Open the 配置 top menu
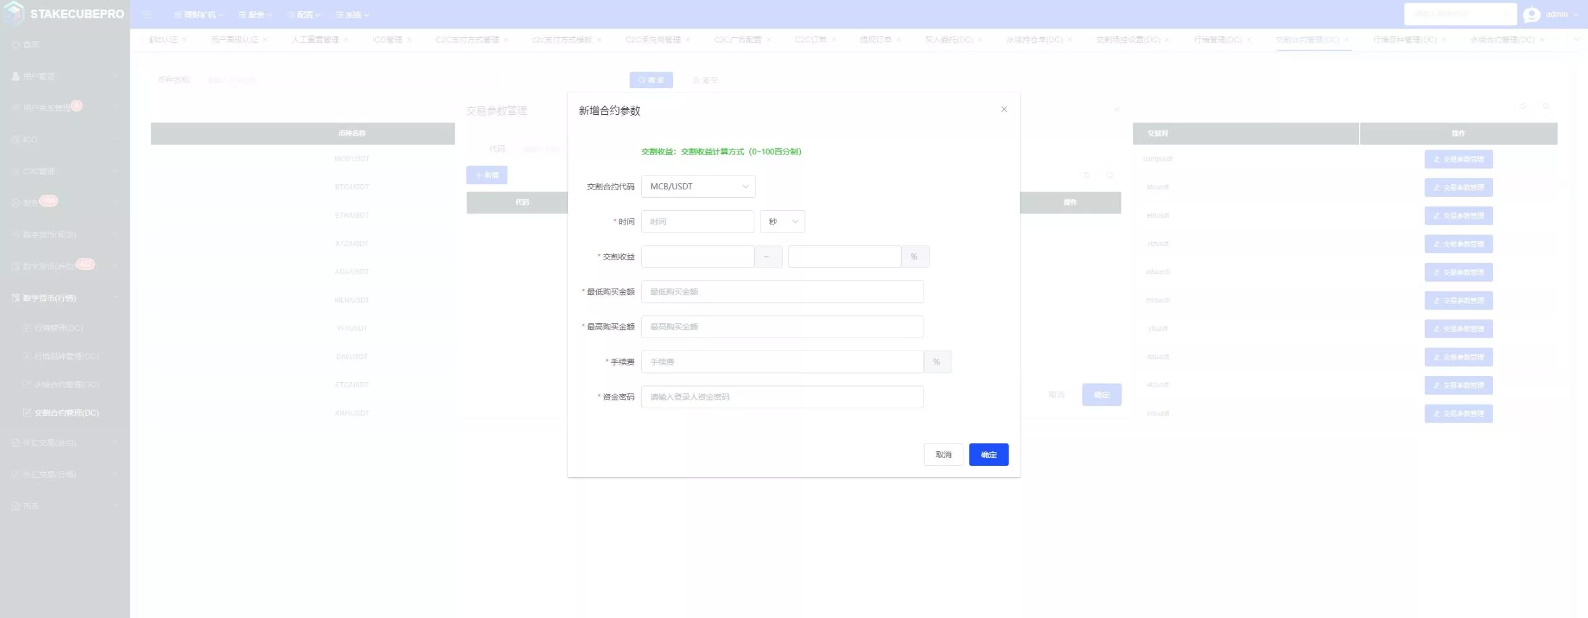 [x=304, y=14]
